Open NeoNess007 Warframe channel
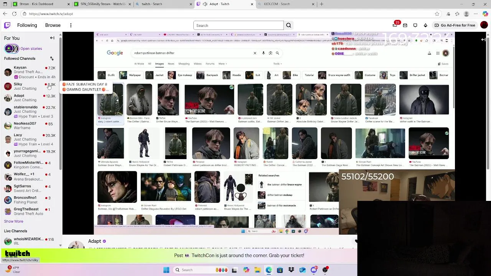Image resolution: width=491 pixels, height=276 pixels. pyautogui.click(x=30, y=126)
